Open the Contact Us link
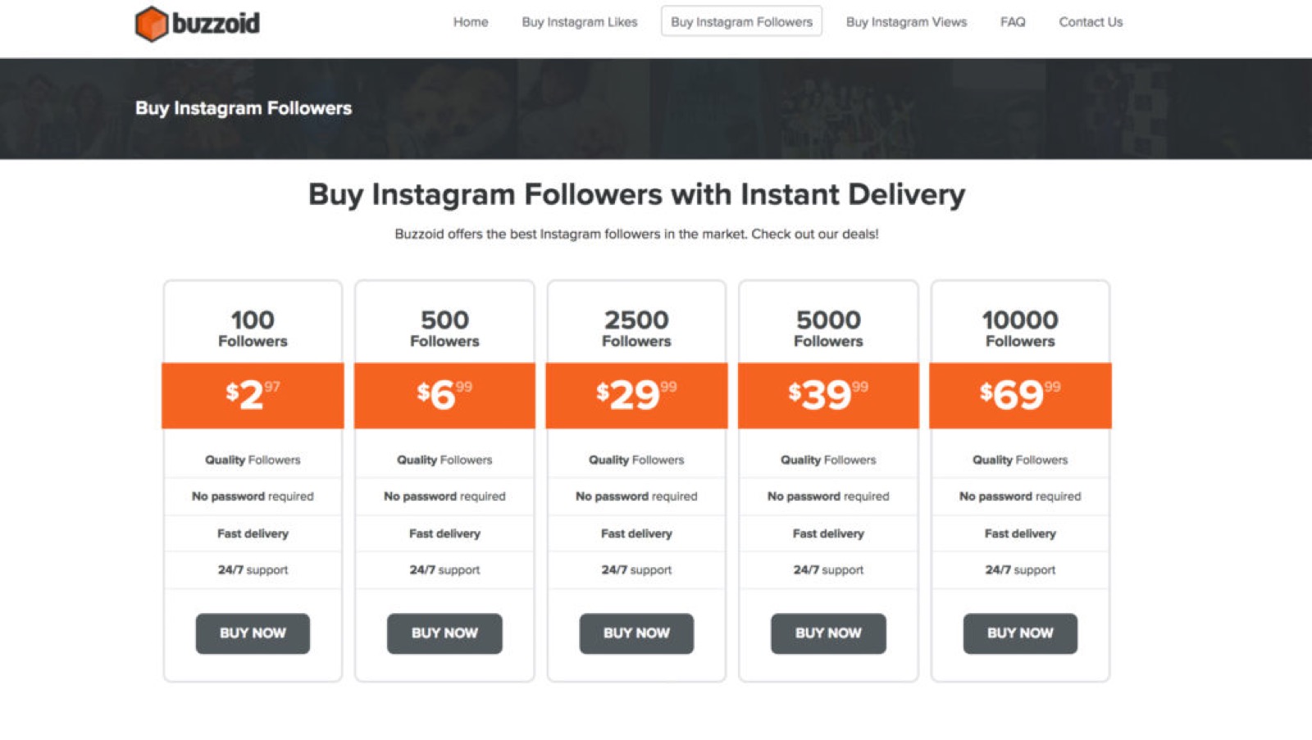 [x=1091, y=22]
